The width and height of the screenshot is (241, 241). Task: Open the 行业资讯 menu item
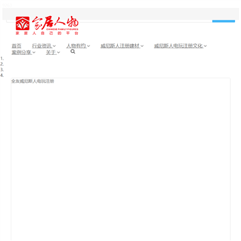point(42,46)
